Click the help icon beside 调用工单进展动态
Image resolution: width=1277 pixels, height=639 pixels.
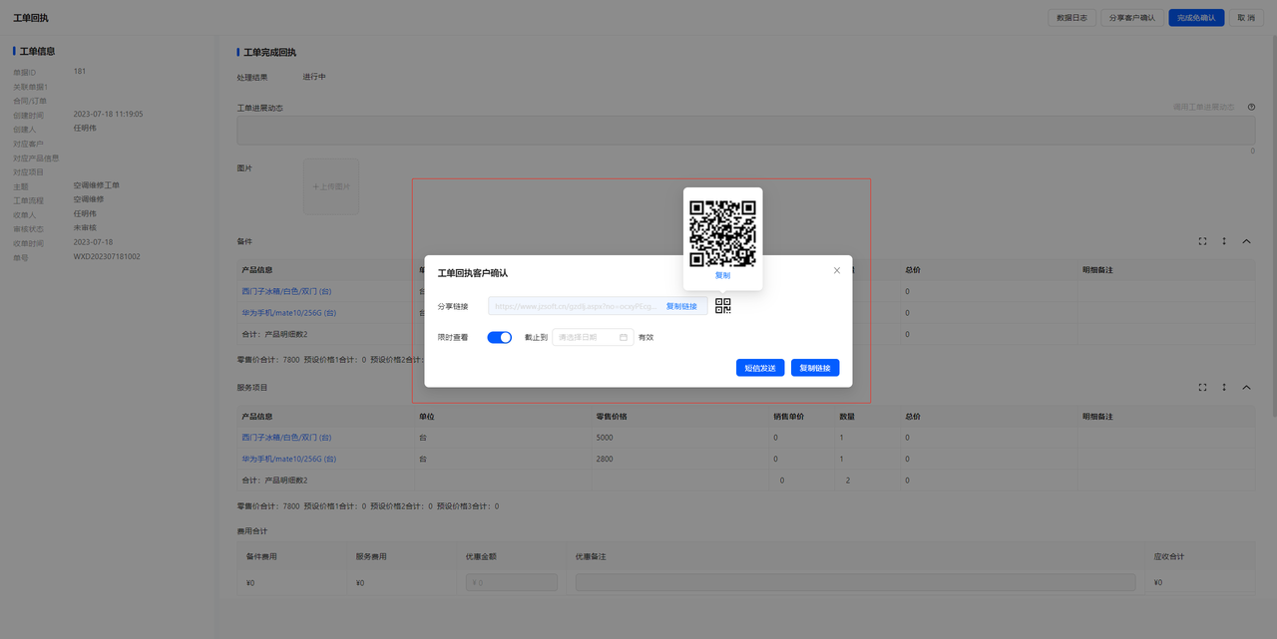[1251, 107]
